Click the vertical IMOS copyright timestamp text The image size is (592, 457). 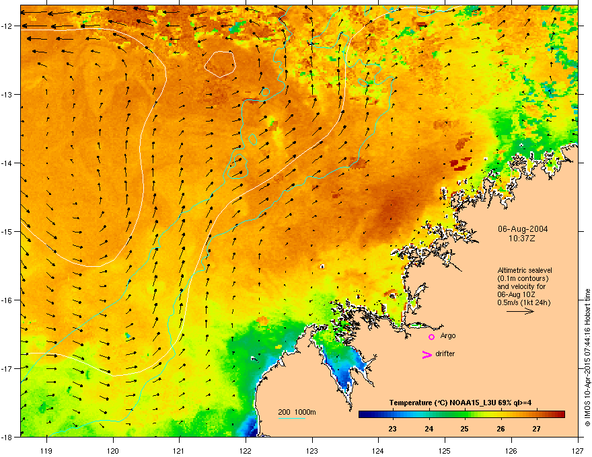(587, 358)
